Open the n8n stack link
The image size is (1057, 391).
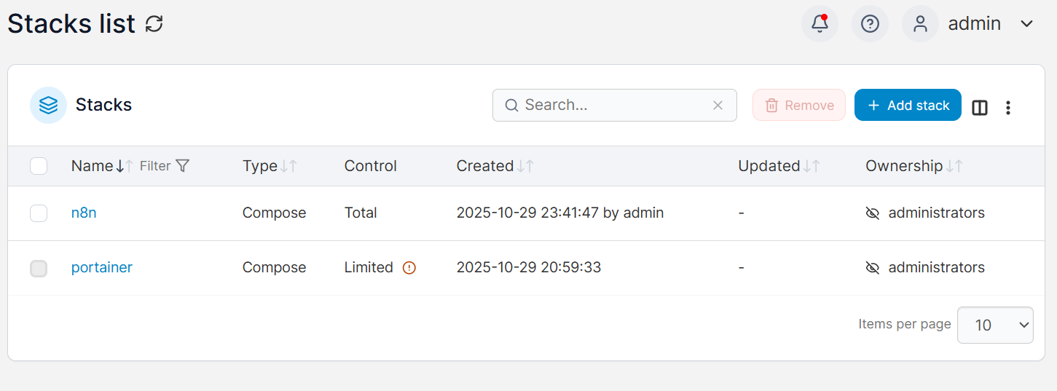[84, 213]
